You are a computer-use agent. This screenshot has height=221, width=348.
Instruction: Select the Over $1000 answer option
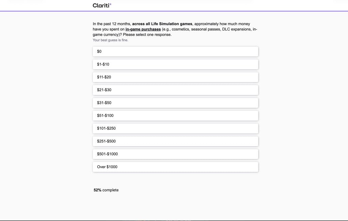click(175, 167)
